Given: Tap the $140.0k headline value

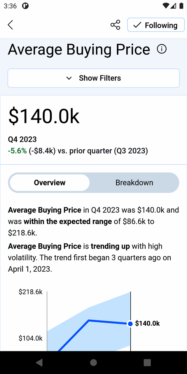Looking at the screenshot, I should (x=44, y=116).
